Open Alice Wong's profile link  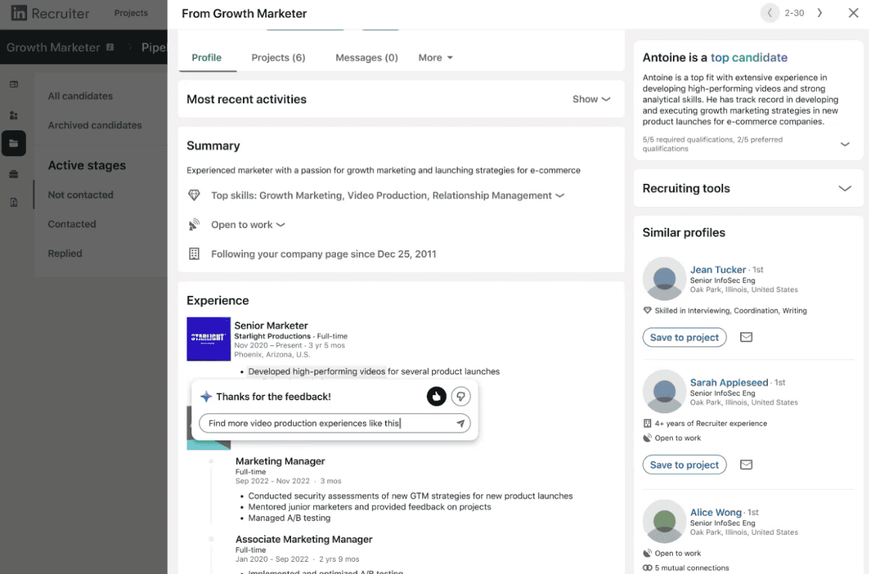pos(716,512)
